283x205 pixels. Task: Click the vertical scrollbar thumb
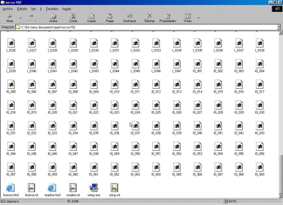pos(281,175)
